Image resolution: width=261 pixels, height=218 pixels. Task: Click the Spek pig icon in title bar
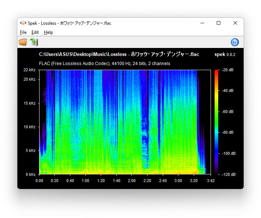pos(23,23)
